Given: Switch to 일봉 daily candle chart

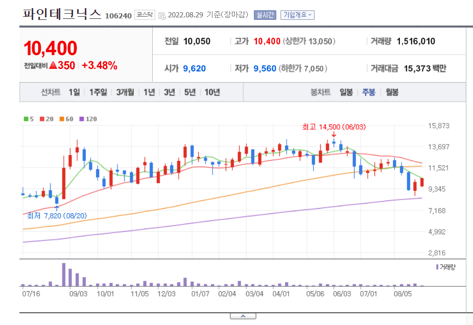Looking at the screenshot, I should pos(346,92).
